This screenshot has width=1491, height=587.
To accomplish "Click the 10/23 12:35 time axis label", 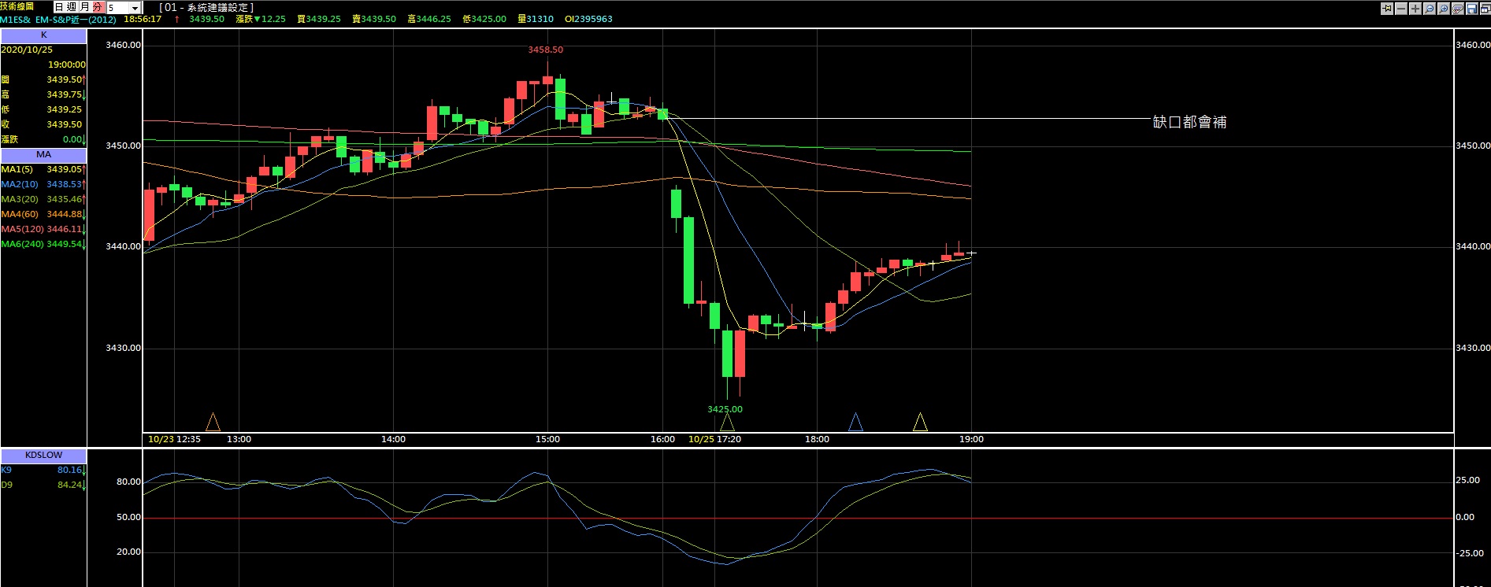I will click(174, 439).
